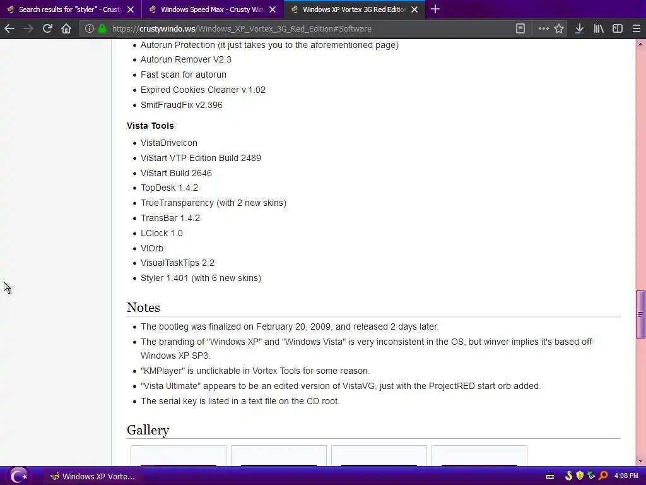Click "ViStart VTP Edition Build 2489" text
Screen dimensions: 646x485
coord(201,158)
